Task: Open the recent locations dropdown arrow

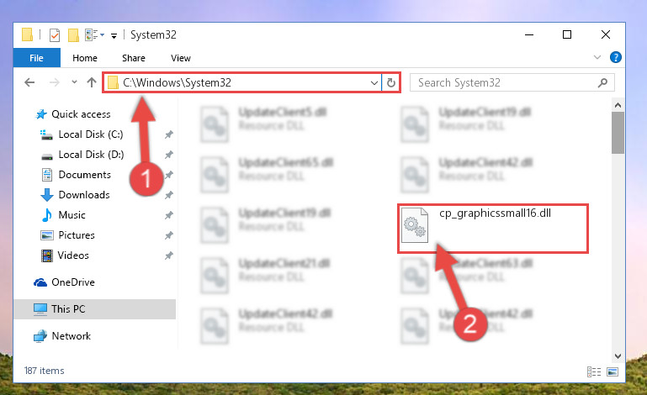Action: click(74, 82)
